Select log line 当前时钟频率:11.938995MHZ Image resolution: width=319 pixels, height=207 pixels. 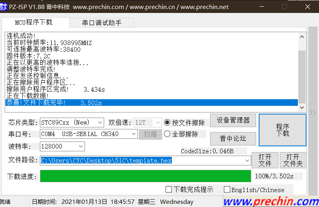[151, 43]
